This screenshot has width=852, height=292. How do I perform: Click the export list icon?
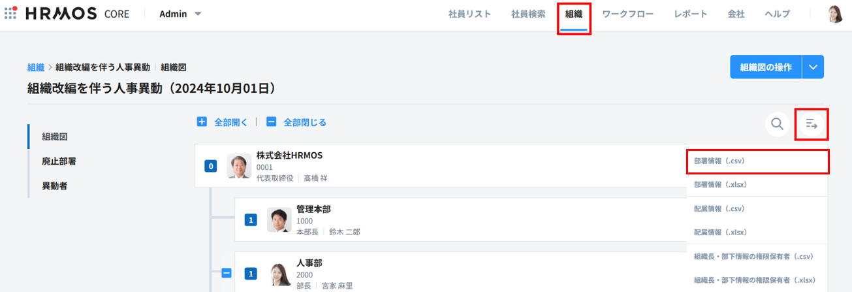tap(812, 123)
